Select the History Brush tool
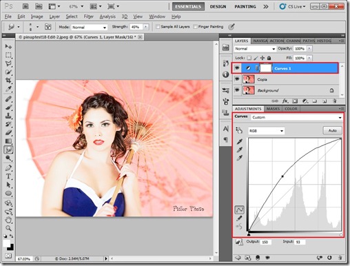This screenshot has width=350, height=266. click(x=8, y=124)
